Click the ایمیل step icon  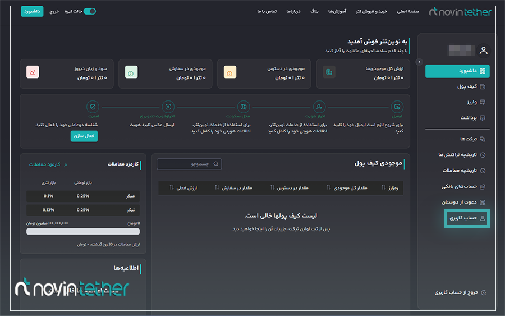click(x=397, y=107)
